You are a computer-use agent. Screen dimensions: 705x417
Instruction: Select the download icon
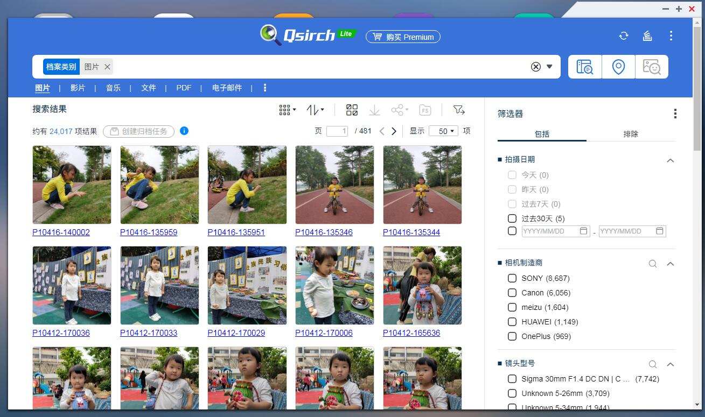tap(374, 110)
